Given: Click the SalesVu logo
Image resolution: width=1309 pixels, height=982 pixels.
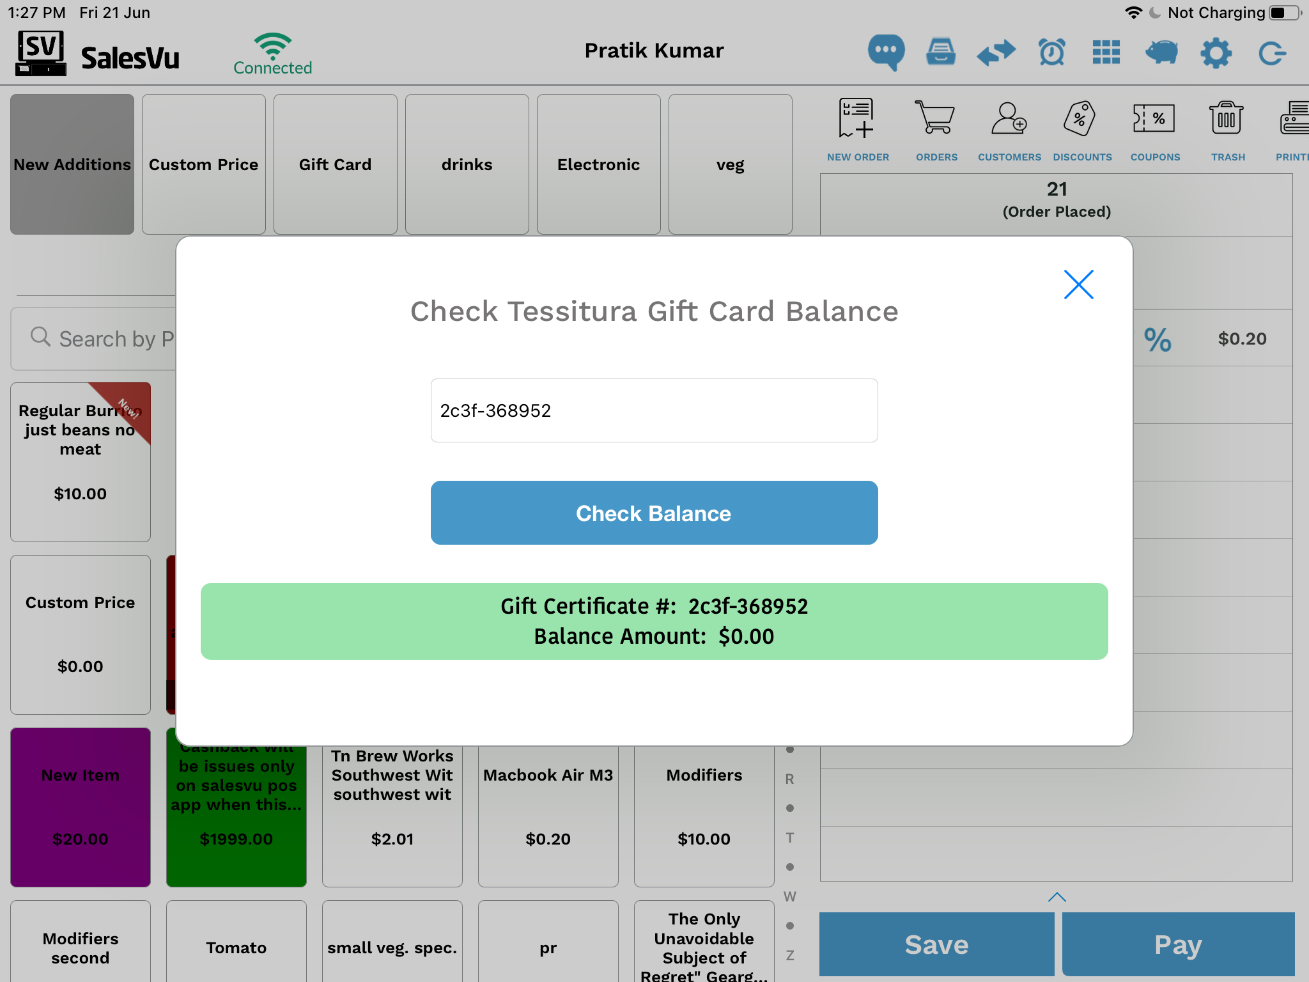Looking at the screenshot, I should pyautogui.click(x=98, y=54).
